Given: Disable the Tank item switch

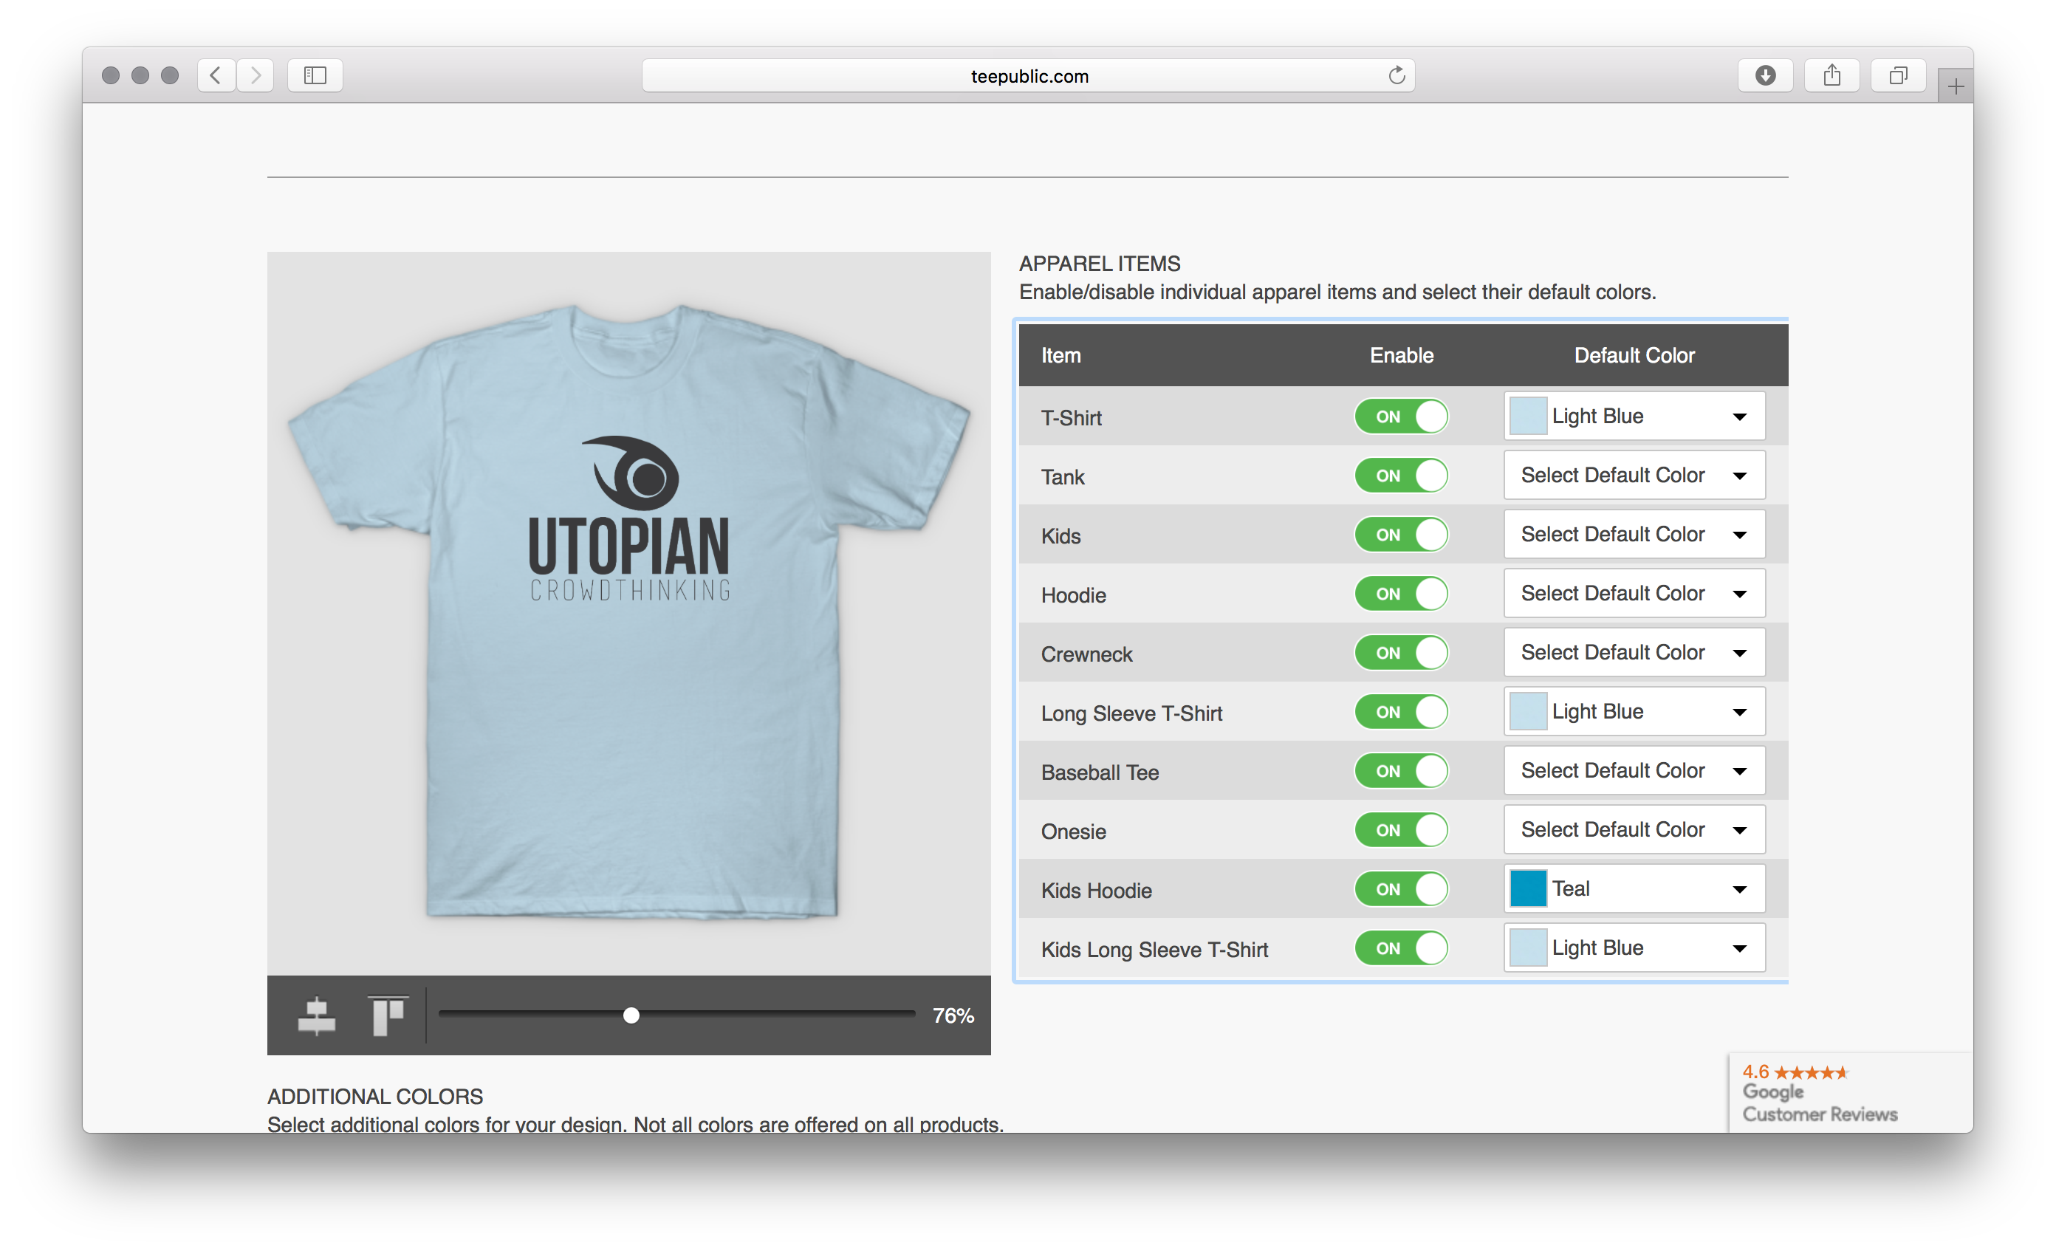Looking at the screenshot, I should pyautogui.click(x=1400, y=475).
